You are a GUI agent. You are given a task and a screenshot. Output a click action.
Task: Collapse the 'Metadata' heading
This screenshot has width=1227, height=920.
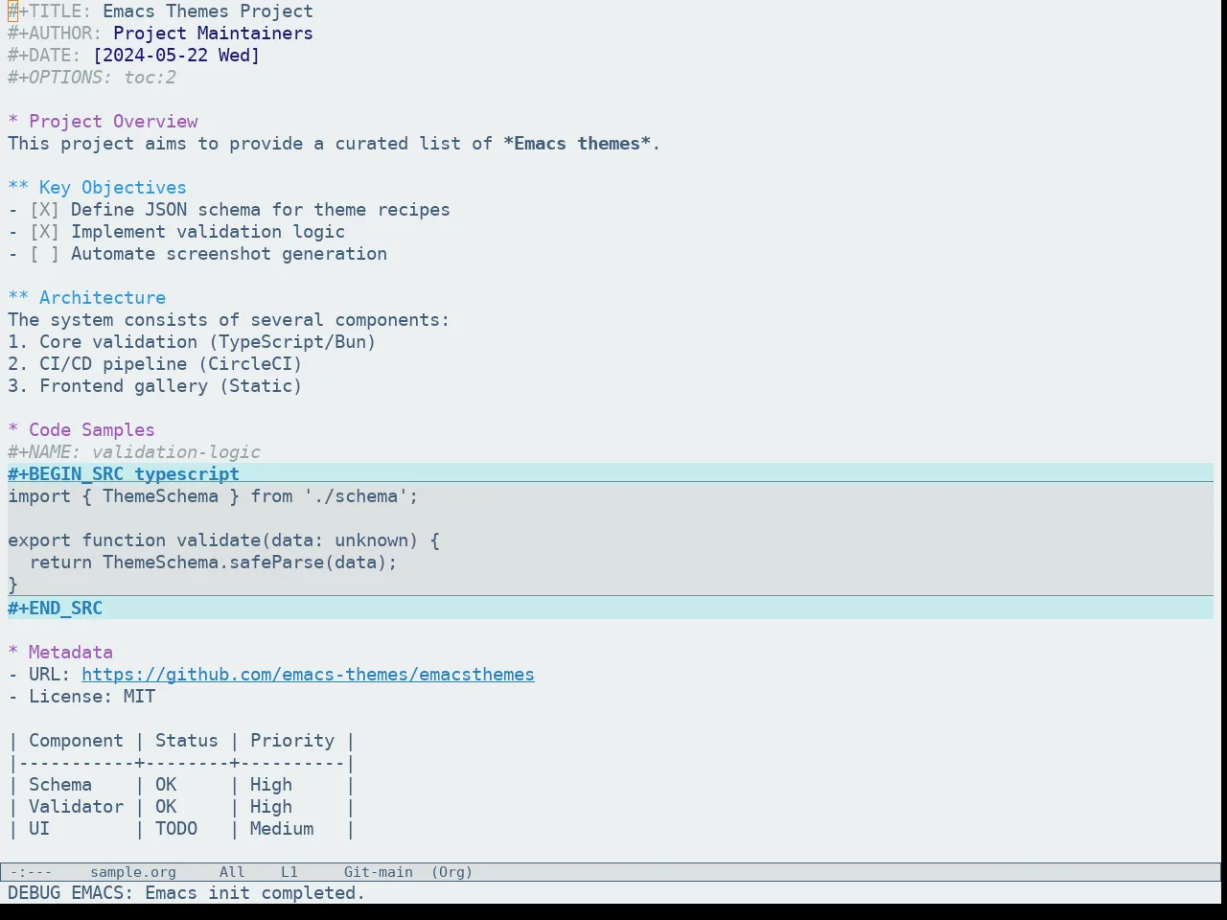(60, 653)
